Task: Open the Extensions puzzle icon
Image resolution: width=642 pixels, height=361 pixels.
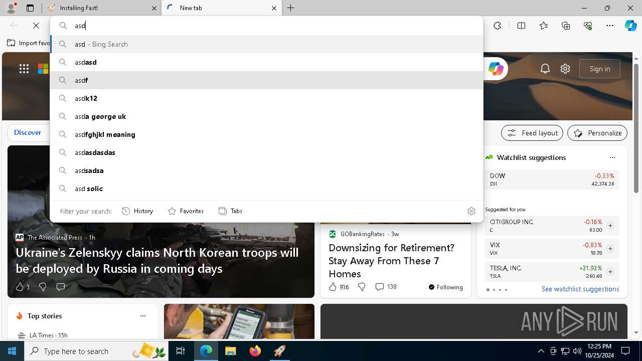Action: (497, 26)
